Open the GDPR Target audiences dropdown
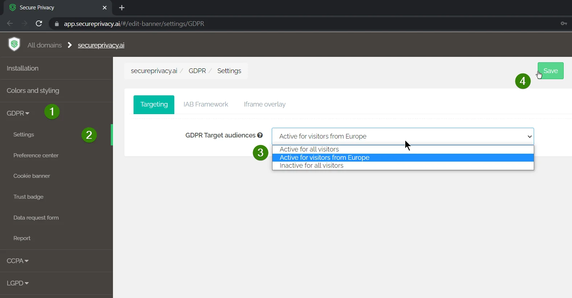Screen dimensions: 572x298 pos(403,136)
